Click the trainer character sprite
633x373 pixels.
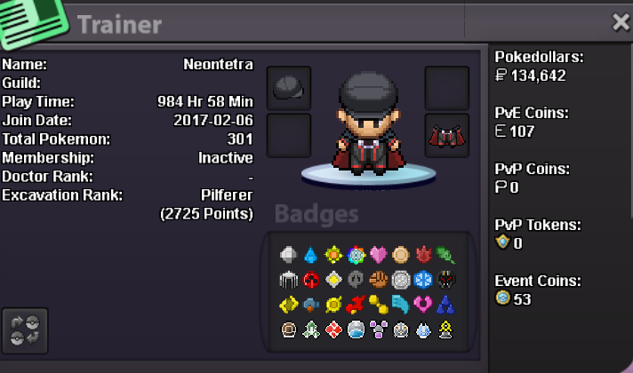tap(368, 124)
